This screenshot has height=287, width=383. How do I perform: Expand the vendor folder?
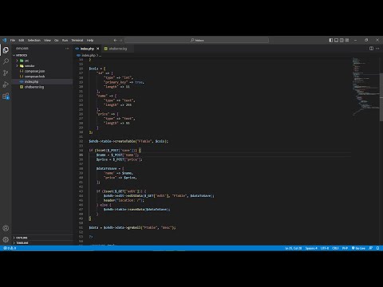[17, 66]
